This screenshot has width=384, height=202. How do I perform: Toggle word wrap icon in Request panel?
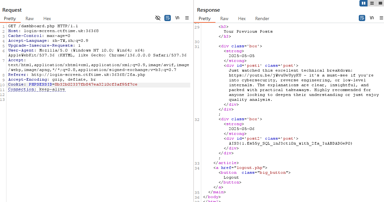168,18
